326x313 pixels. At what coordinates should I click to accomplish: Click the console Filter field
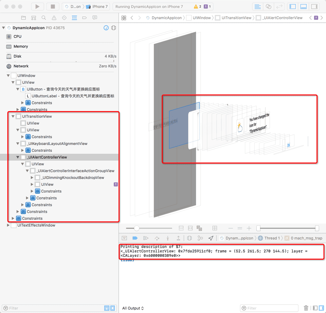click(269, 308)
